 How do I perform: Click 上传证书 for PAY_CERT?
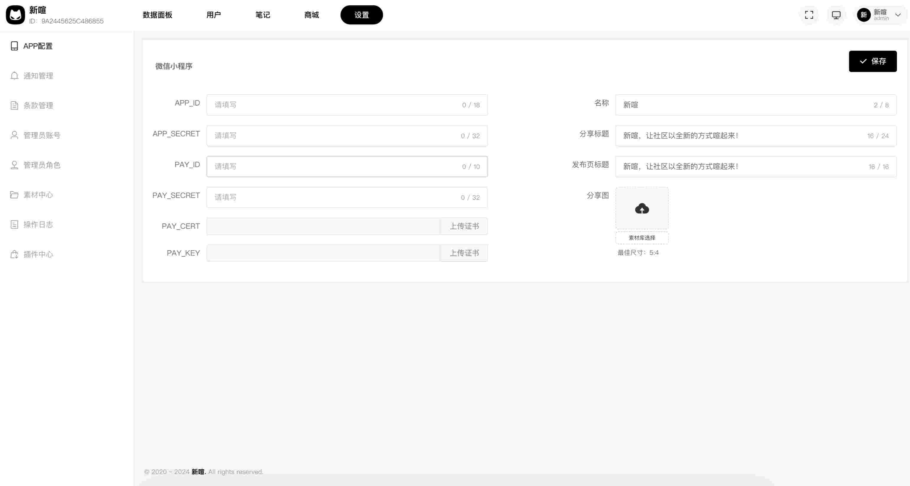464,226
